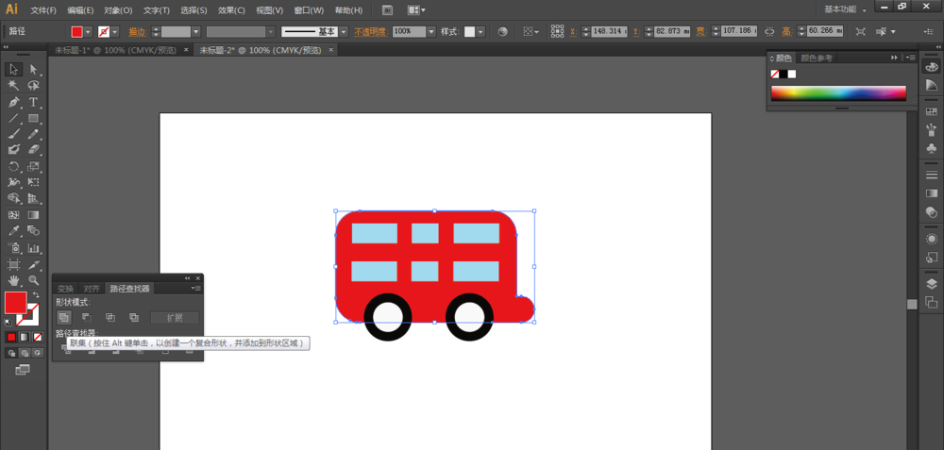Switch to the 未标题-1* document tab
Viewport: 944px width, 450px height.
click(x=115, y=50)
